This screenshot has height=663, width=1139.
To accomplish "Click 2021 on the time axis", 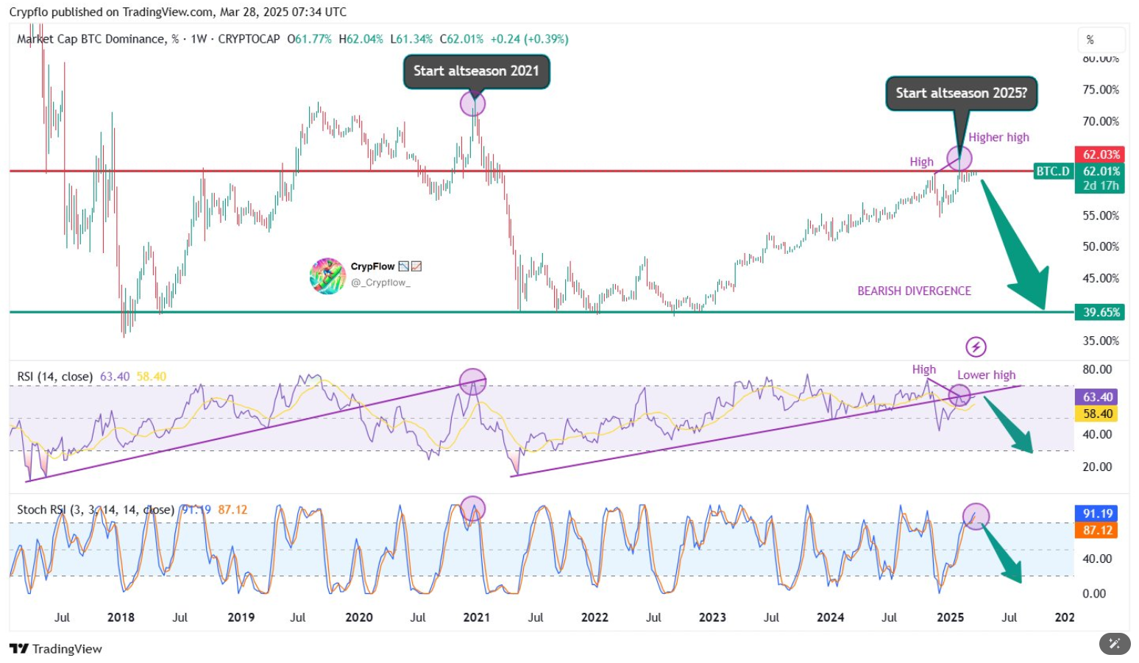I will [x=476, y=617].
